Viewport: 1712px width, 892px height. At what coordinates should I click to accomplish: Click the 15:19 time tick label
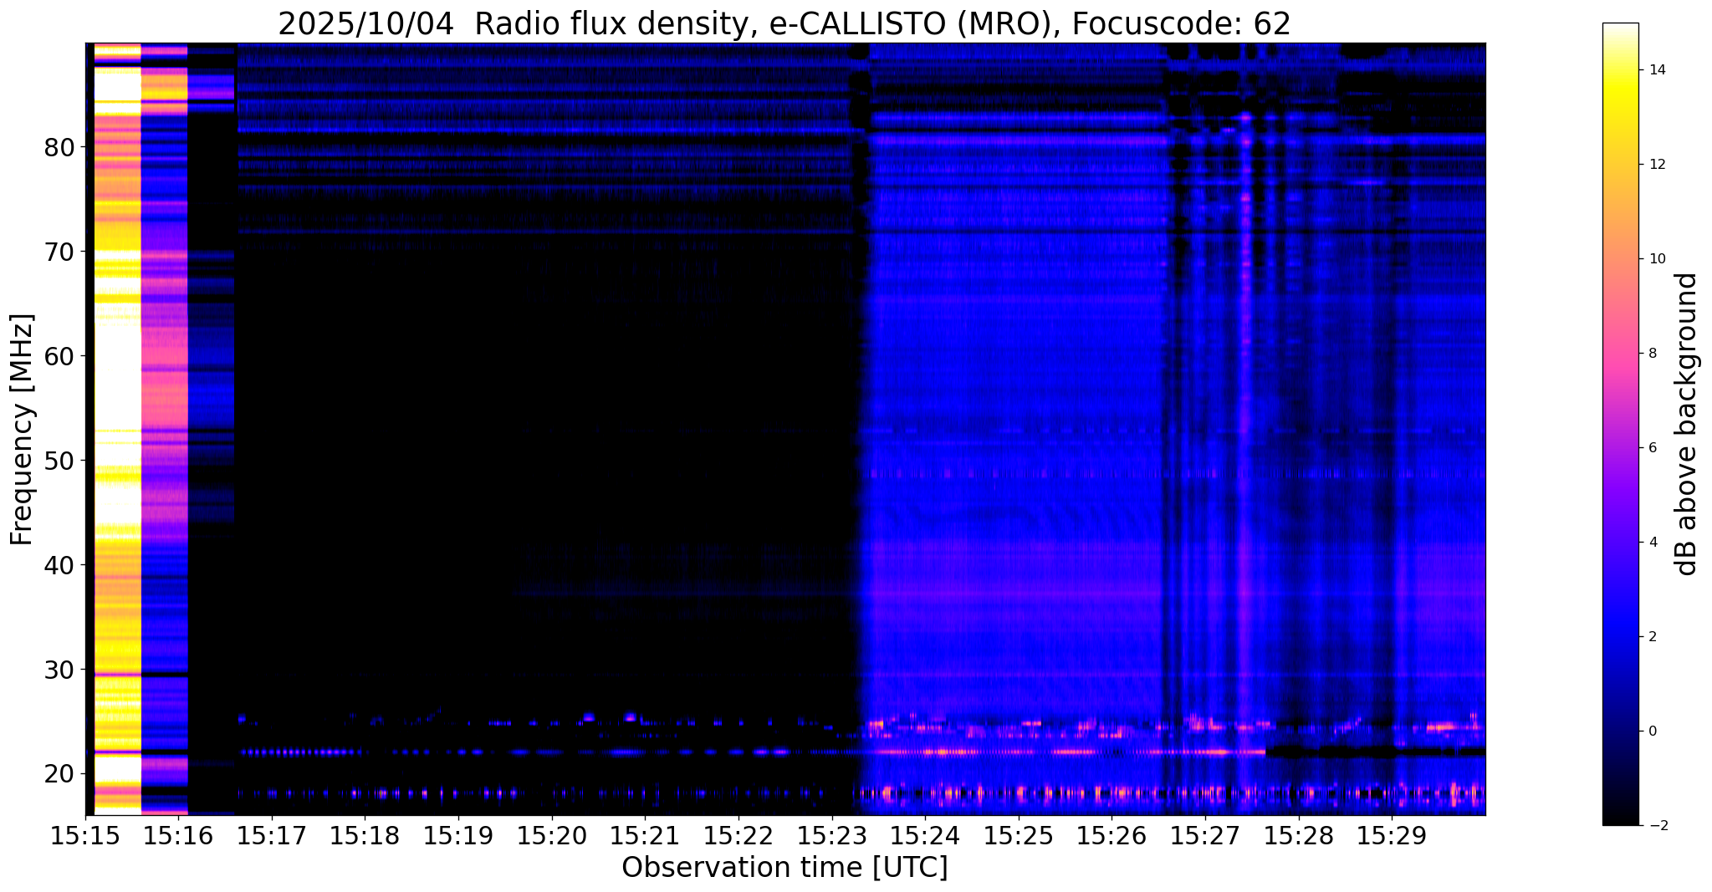(457, 834)
